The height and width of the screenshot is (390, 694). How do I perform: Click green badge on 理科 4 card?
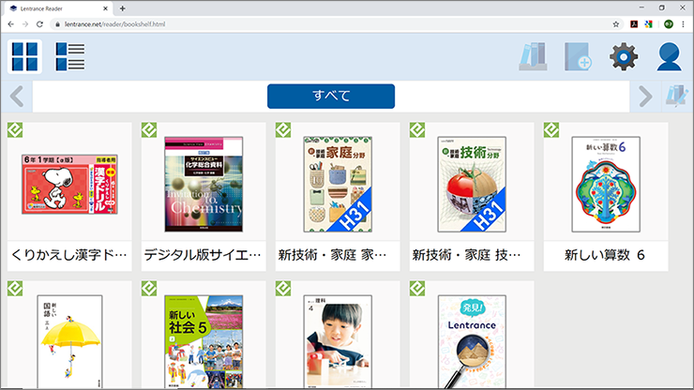283,288
